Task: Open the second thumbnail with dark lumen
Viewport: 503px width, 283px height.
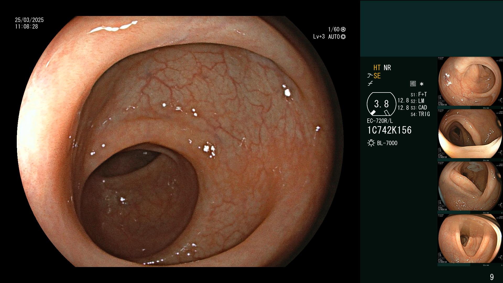Action: pyautogui.click(x=470, y=134)
